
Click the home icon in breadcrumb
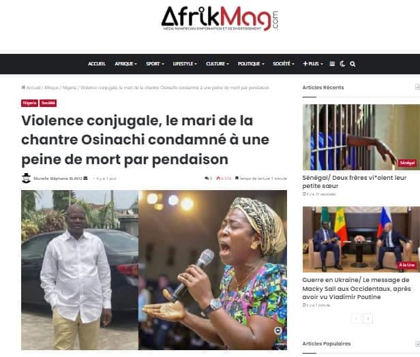click(23, 87)
